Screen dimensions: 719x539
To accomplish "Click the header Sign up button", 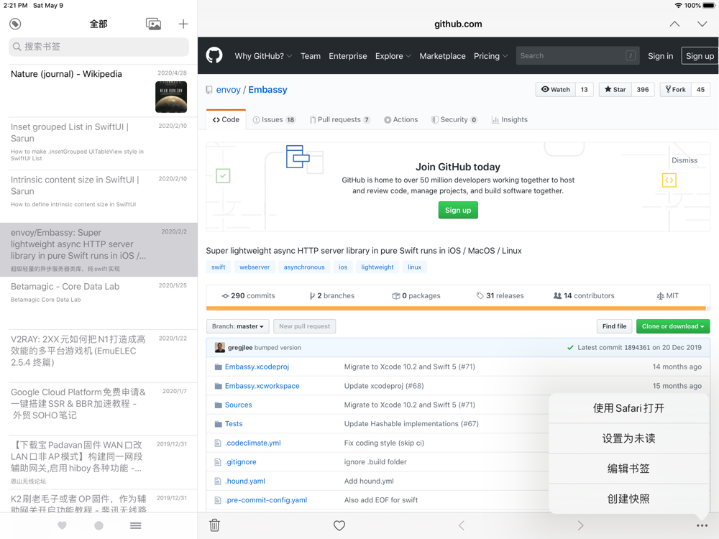I will click(x=700, y=56).
